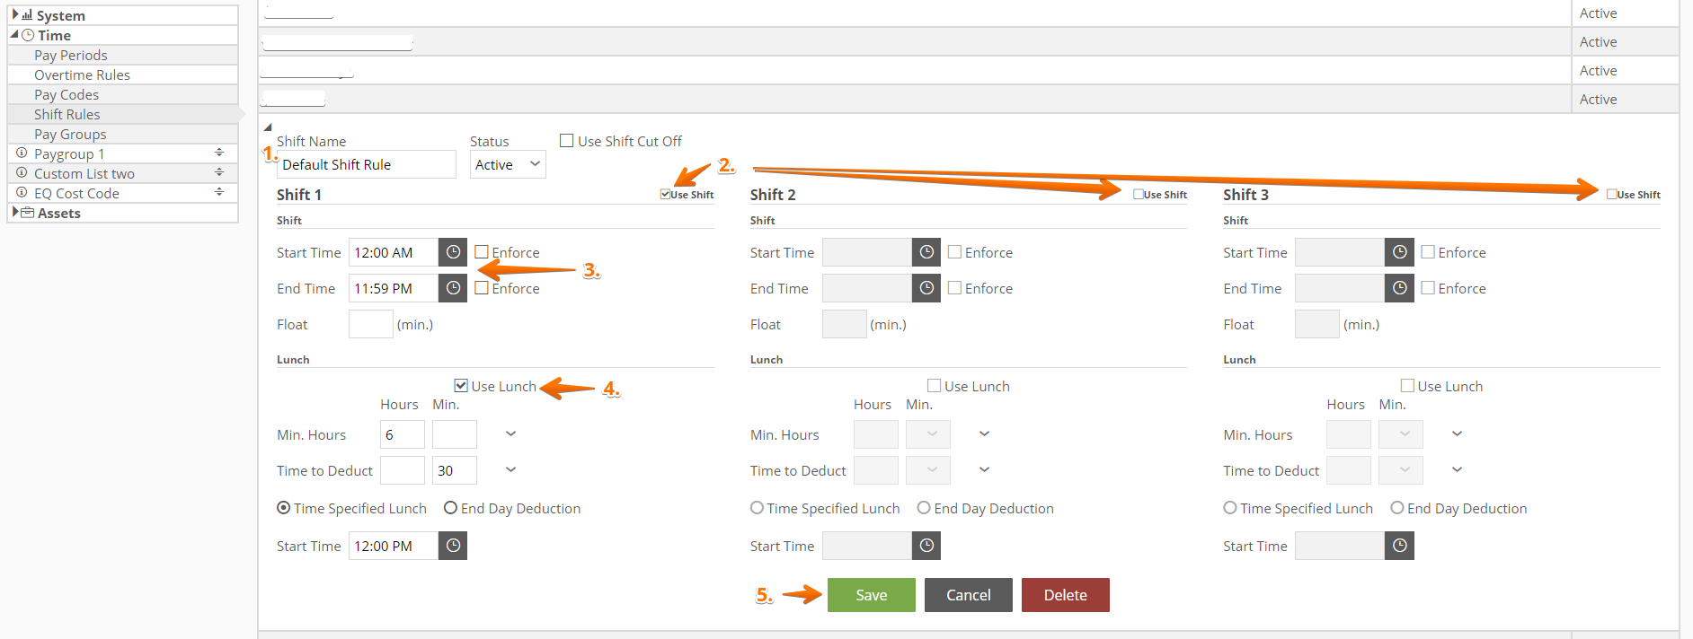Open Shift 3 Time to Deduct dropdown arrow
This screenshot has height=639, width=1693.
click(x=1457, y=470)
